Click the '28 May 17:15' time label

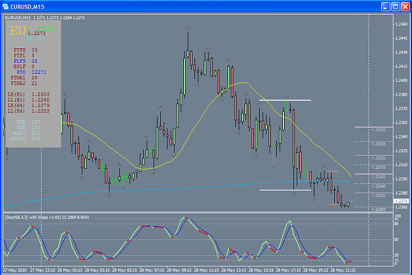tap(289, 270)
